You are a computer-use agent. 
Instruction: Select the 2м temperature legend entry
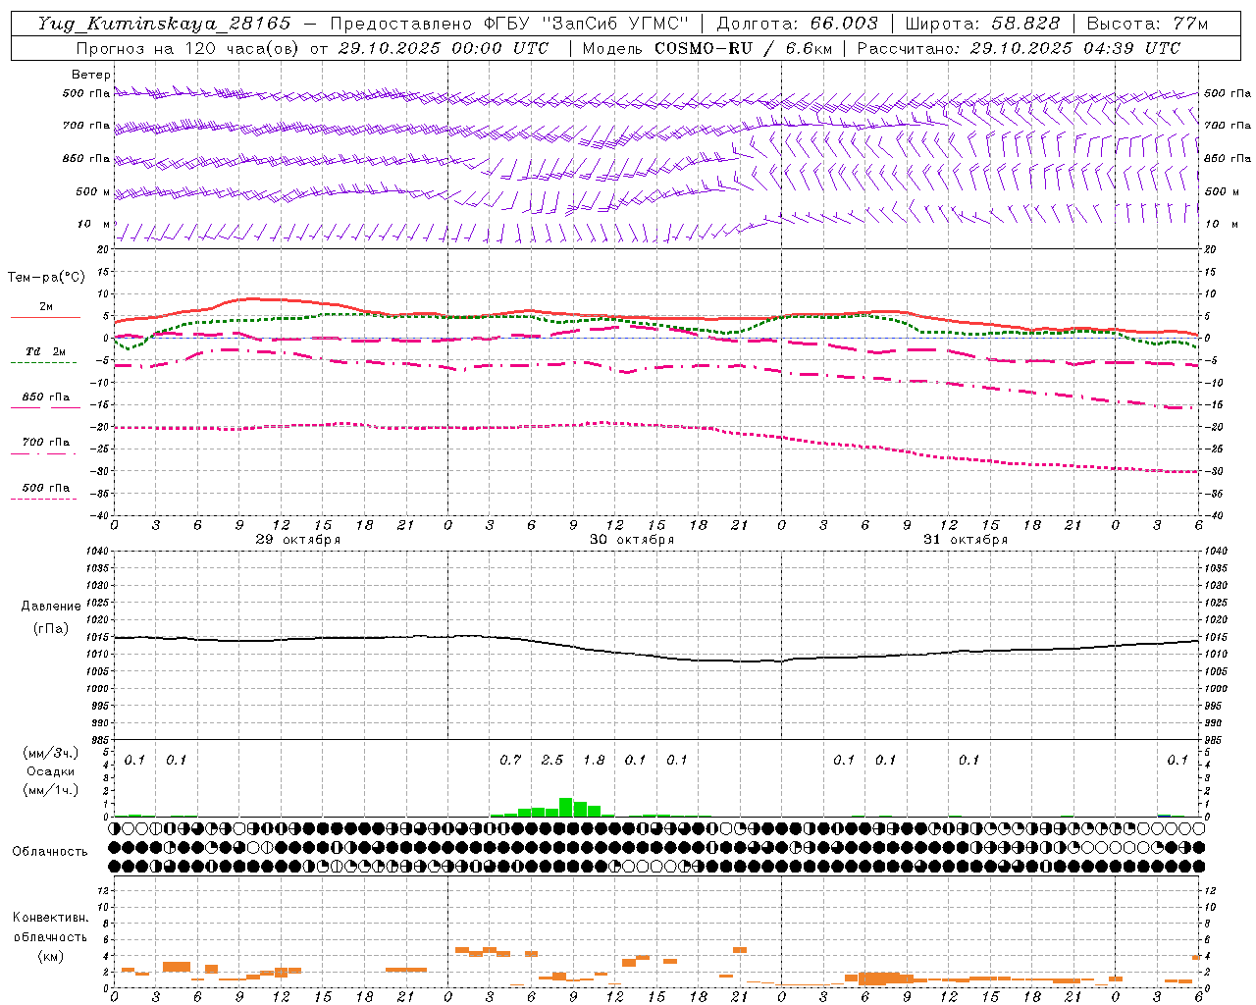click(x=45, y=307)
